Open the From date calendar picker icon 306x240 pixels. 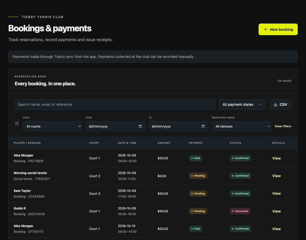pos(140,126)
